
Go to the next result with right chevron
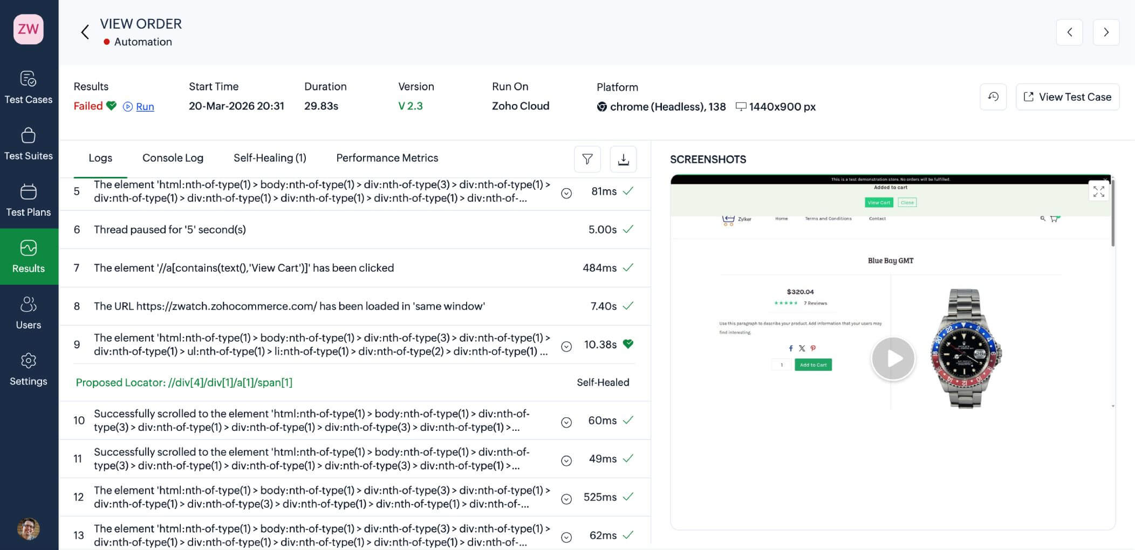click(x=1106, y=32)
